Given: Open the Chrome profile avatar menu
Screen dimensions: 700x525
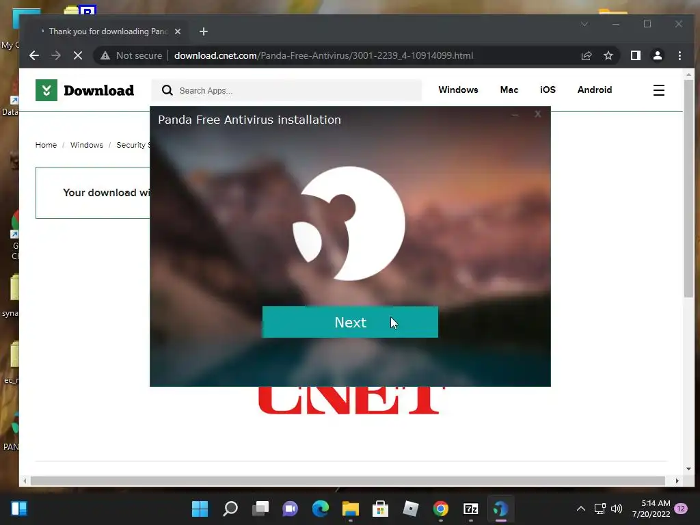Looking at the screenshot, I should (x=657, y=55).
